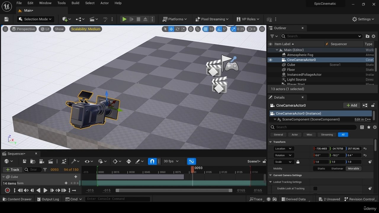Toggle visibility of CineCameraActor0 in Outliner

click(270, 60)
